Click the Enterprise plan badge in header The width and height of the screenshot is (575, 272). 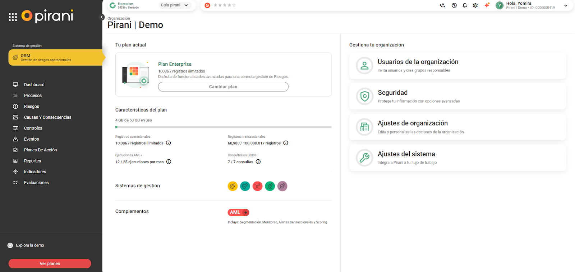pos(124,5)
